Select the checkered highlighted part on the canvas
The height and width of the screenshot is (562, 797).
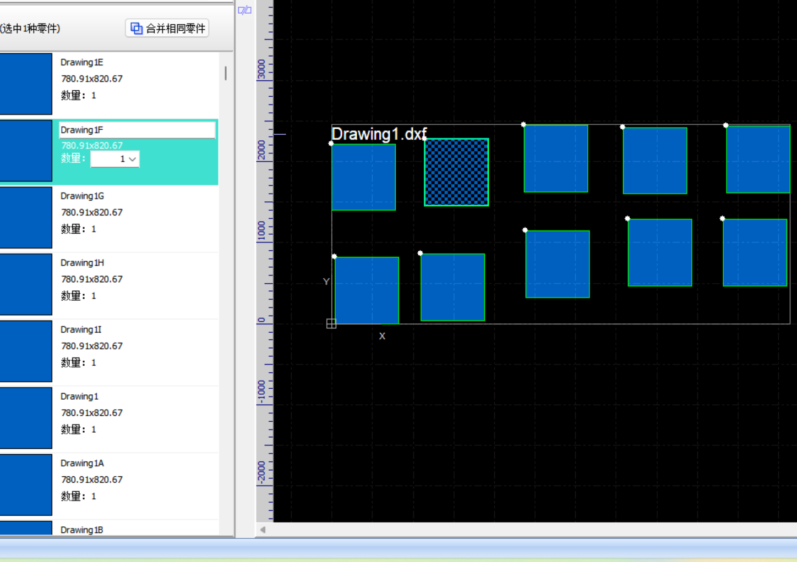[456, 172]
